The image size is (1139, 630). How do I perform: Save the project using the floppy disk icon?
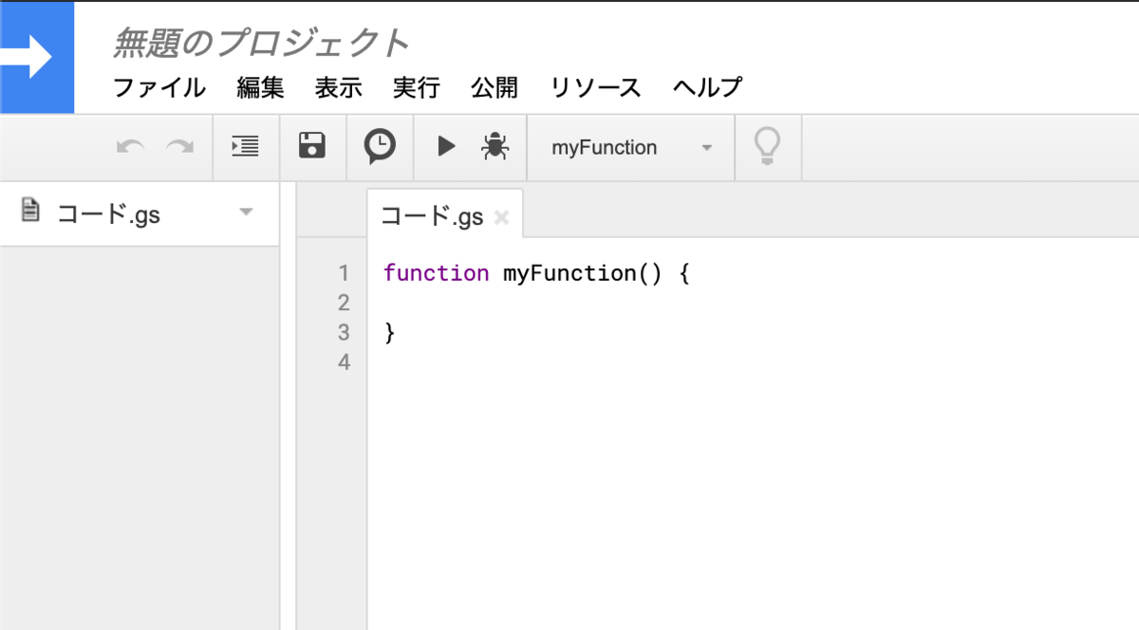coord(313,147)
